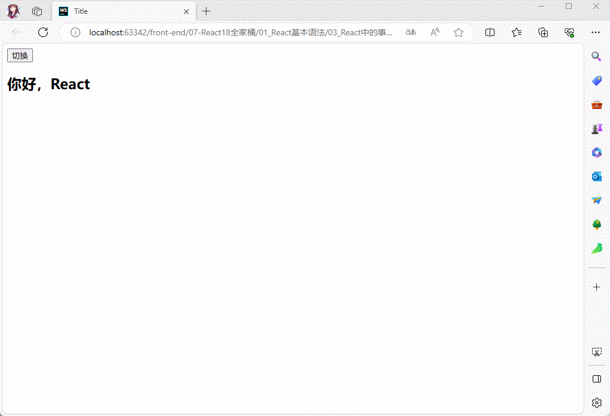The height and width of the screenshot is (416, 610).
Task: Open the Favorites list
Action: pos(517,32)
